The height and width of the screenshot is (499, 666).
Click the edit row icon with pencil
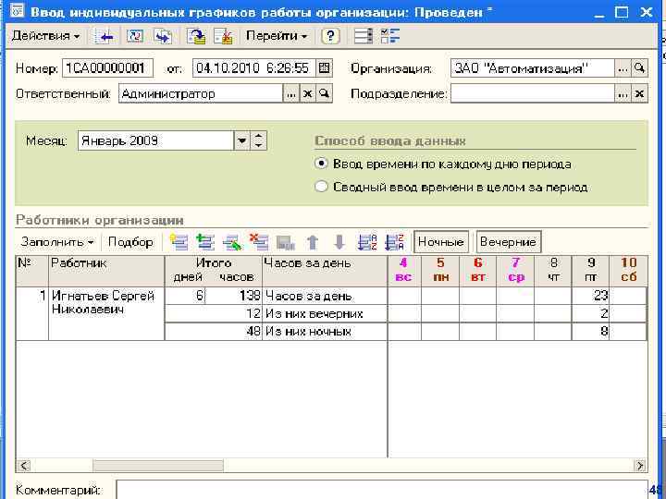pyautogui.click(x=232, y=242)
